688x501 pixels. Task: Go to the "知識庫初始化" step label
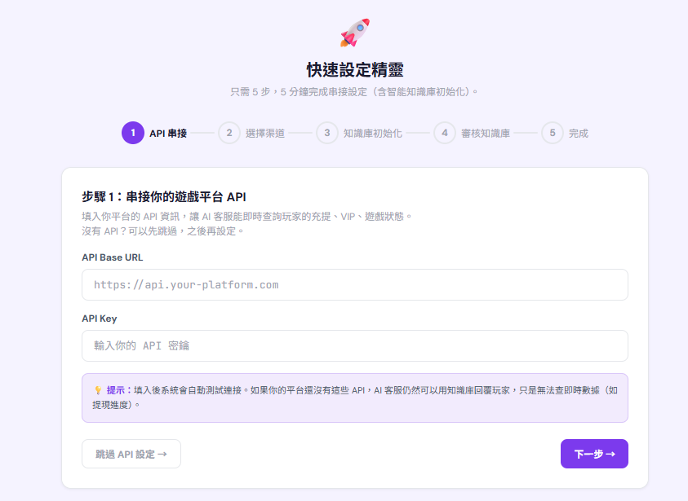click(373, 134)
